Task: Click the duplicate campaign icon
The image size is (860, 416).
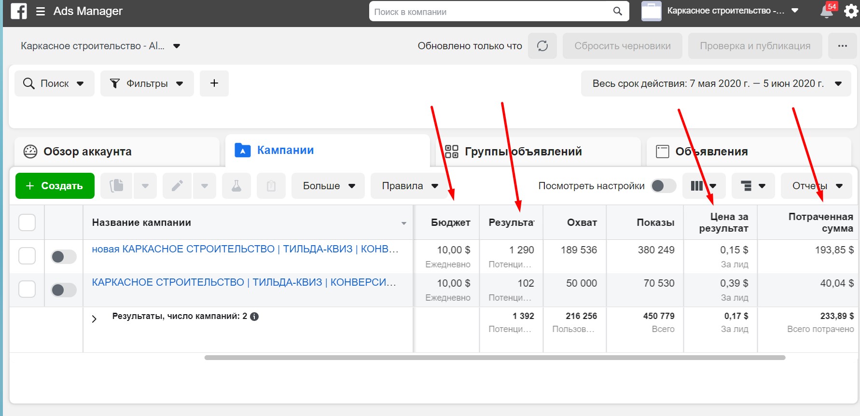Action: (116, 186)
